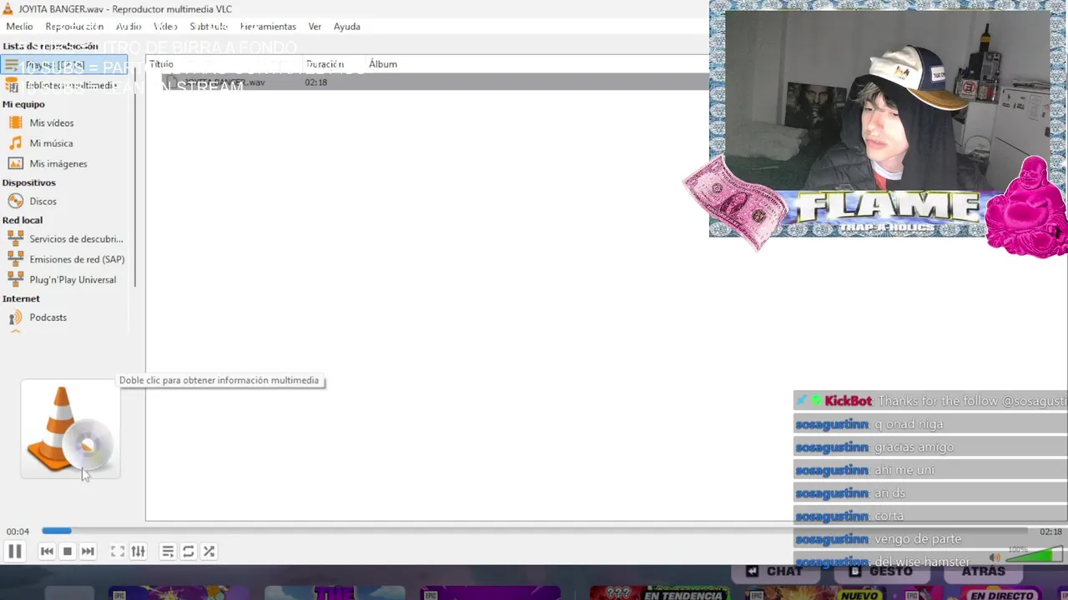Pause playback with the pause button
Screen dimensions: 1068x600
14,551
